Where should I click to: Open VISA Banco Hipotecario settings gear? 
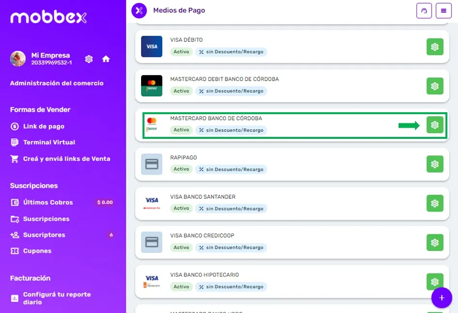click(435, 282)
